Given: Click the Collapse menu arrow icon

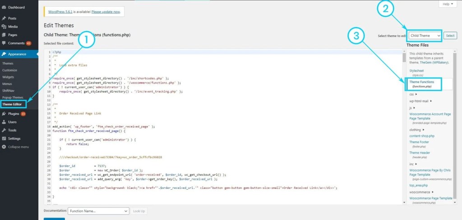Looking at the screenshot, I should coord(4,147).
